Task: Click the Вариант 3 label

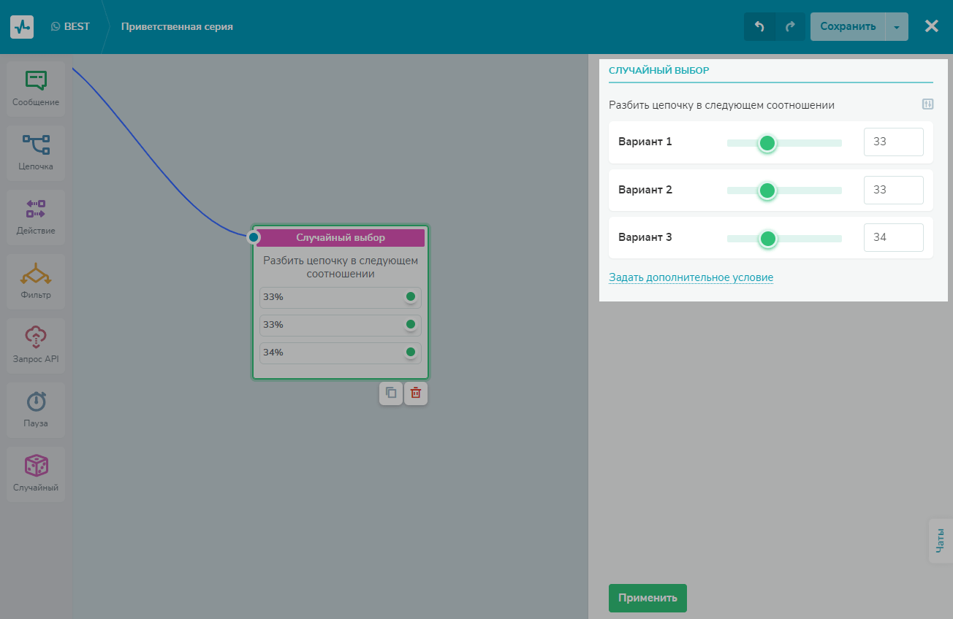Action: (x=645, y=237)
